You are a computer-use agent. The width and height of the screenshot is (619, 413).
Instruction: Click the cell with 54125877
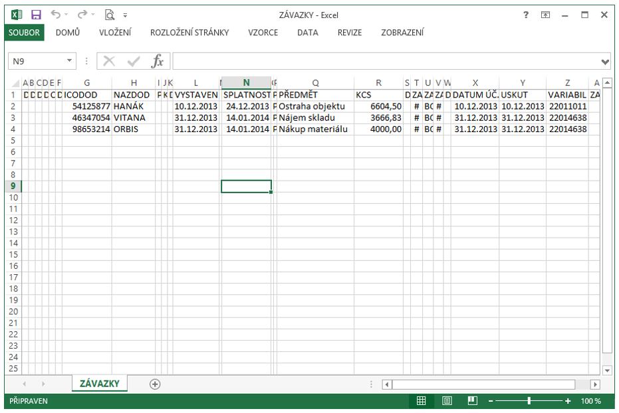click(x=87, y=106)
